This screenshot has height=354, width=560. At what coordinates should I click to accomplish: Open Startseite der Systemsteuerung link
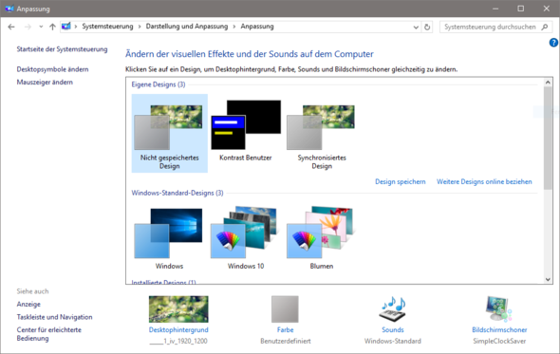tap(62, 49)
